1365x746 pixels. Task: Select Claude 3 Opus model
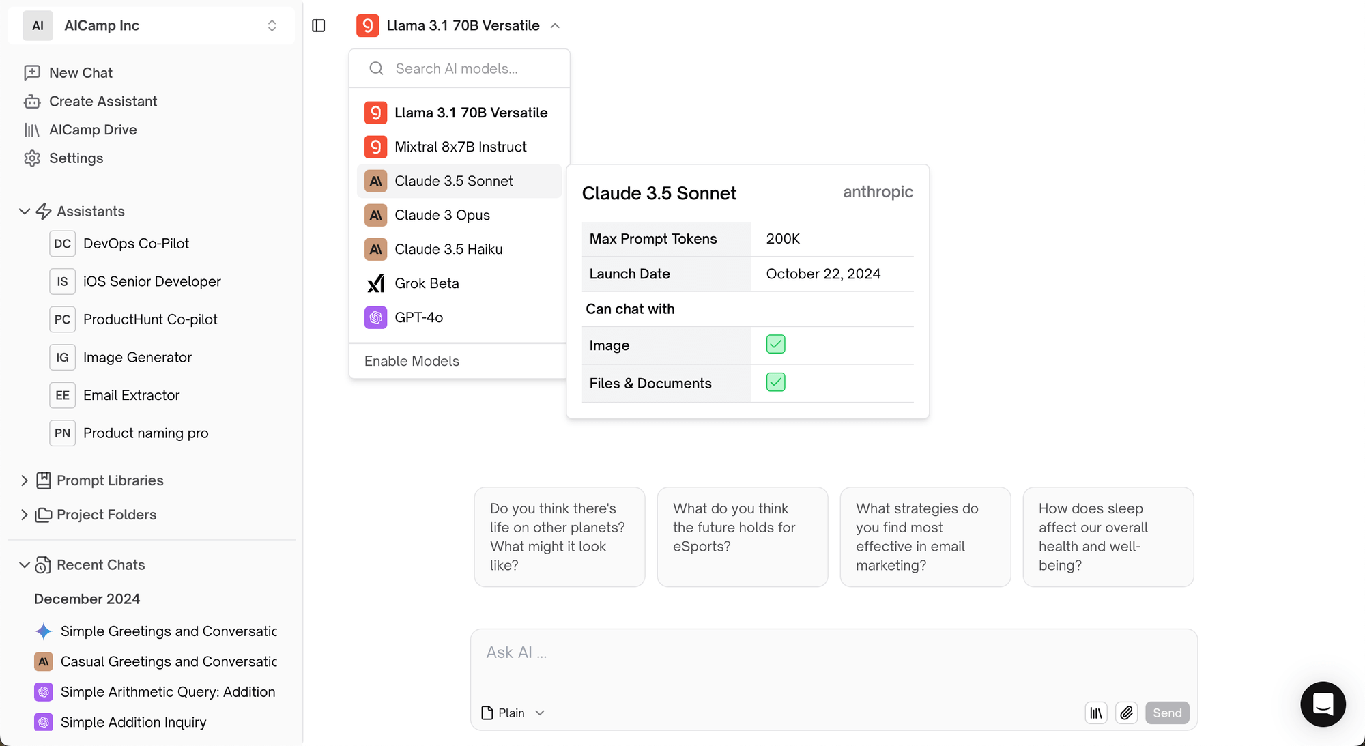coord(442,215)
